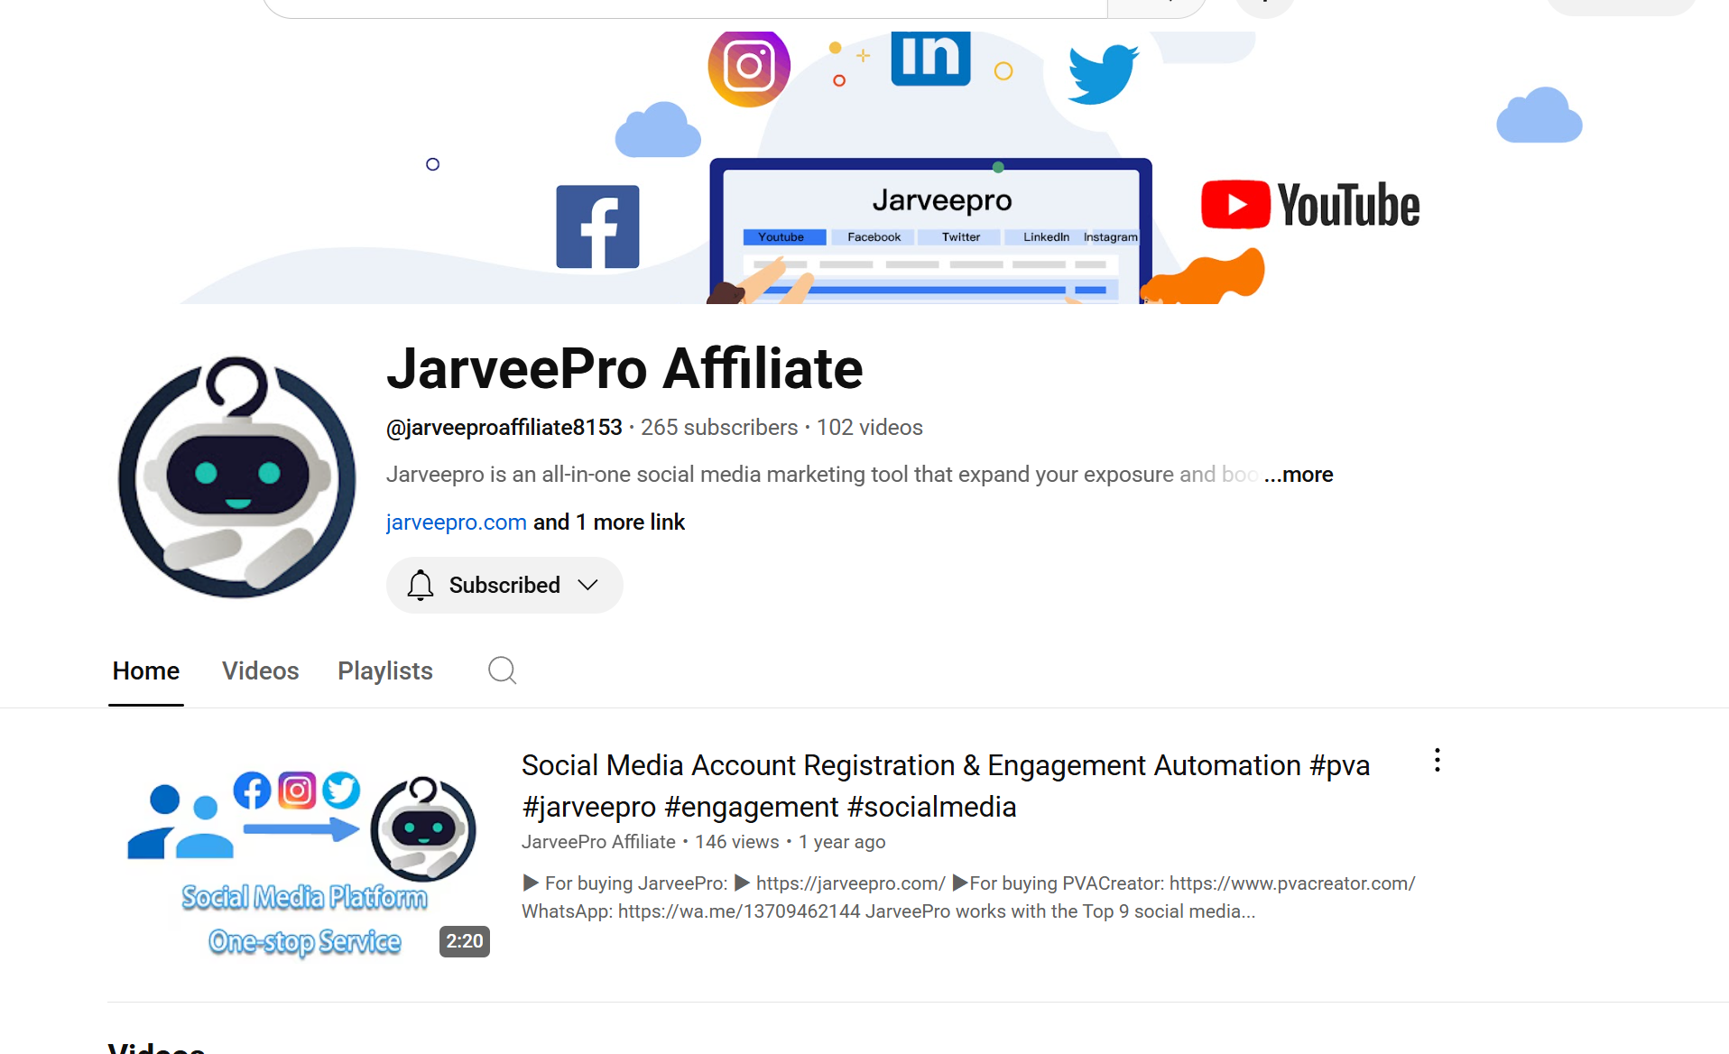Switch to the Home tab

[x=146, y=670]
